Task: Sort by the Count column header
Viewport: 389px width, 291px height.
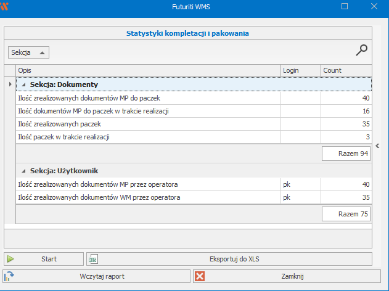Action: [345, 70]
